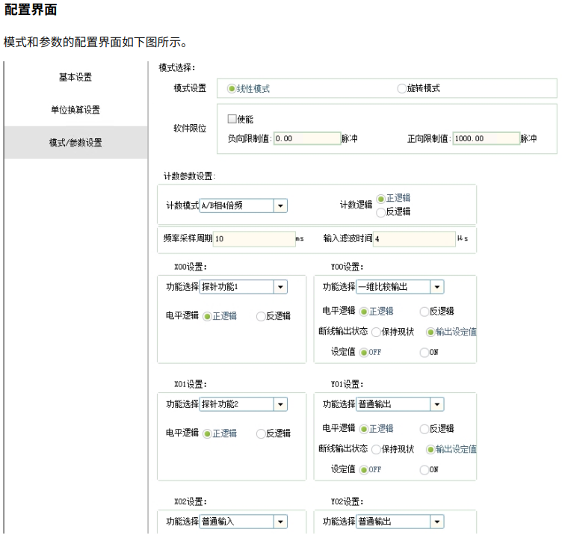Select Y00 断线输出状态 保持现状

[376, 332]
